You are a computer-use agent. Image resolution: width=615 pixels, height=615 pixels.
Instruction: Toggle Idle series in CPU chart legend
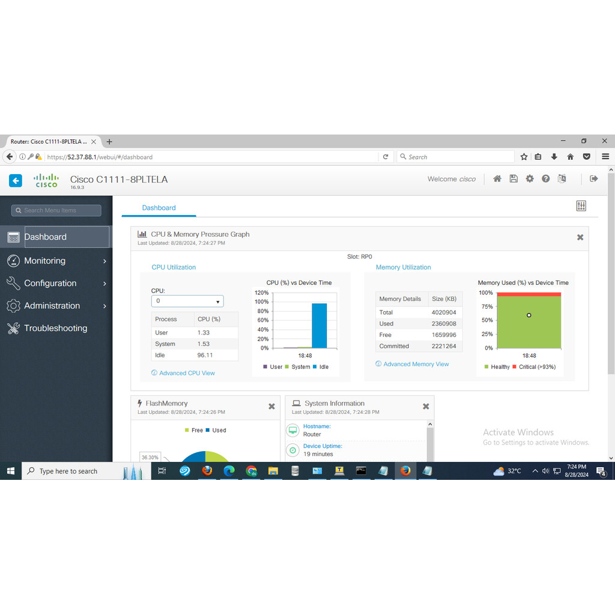(321, 367)
